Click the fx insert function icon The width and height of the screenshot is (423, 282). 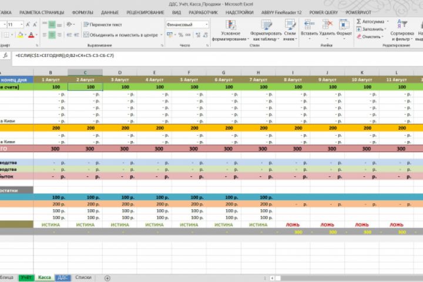coord(5,55)
